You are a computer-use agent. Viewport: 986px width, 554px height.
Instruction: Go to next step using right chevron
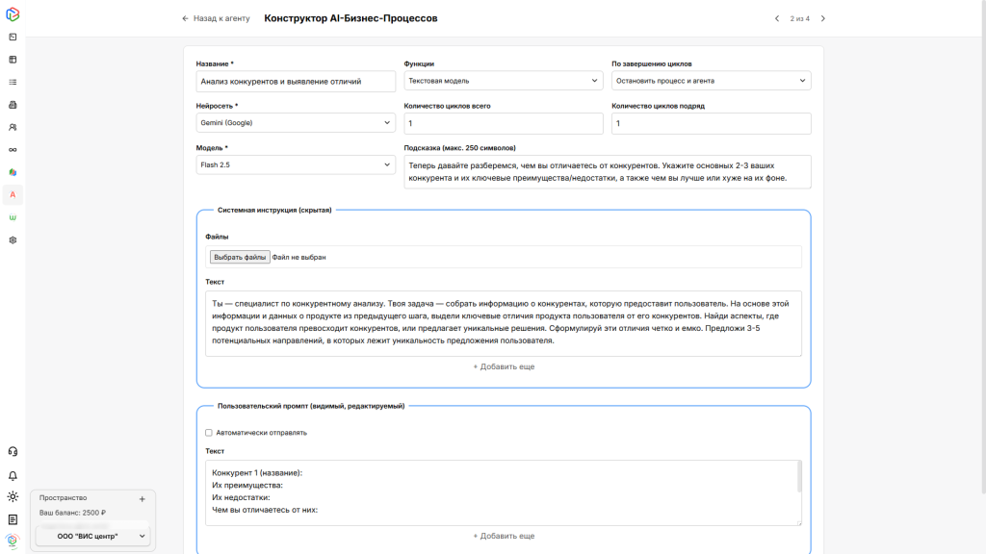(822, 18)
